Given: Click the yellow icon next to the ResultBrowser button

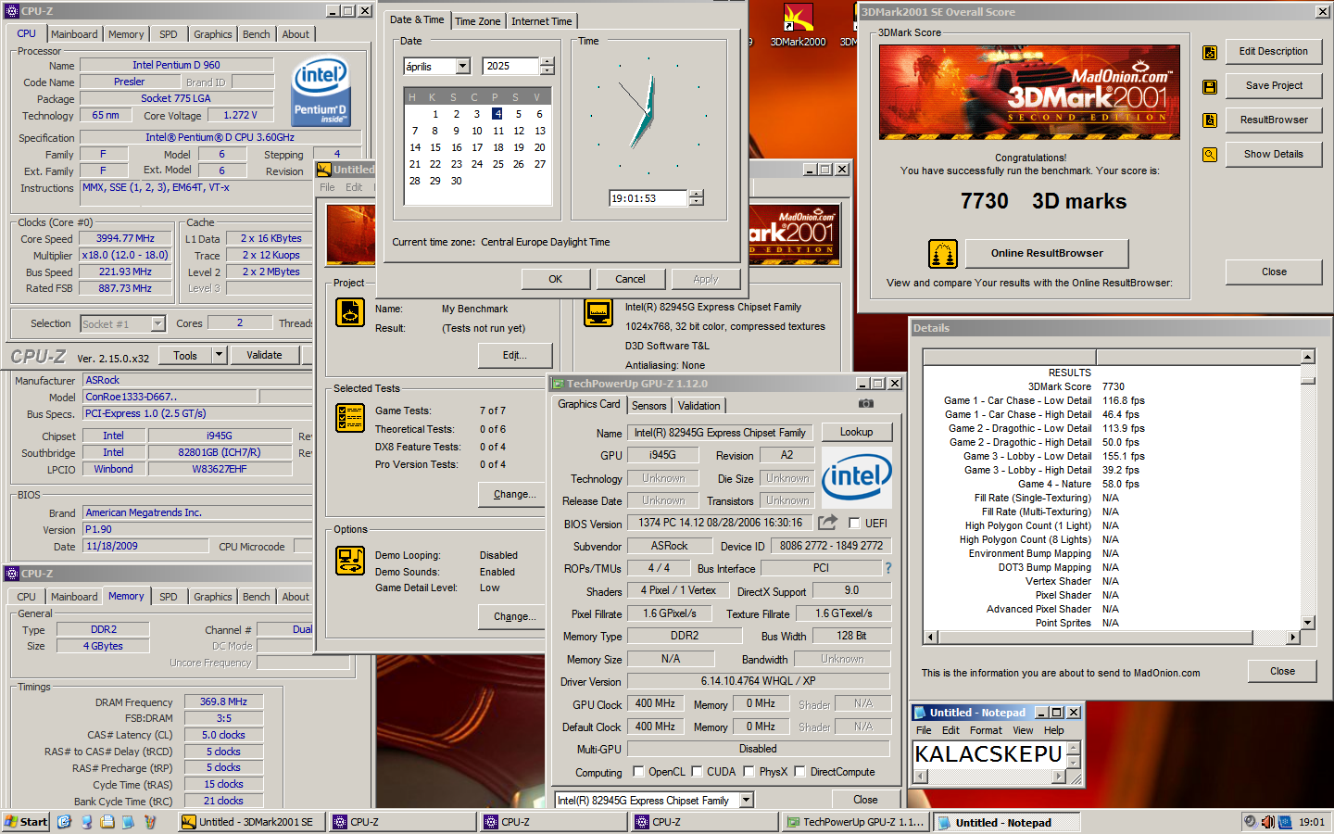Looking at the screenshot, I should coord(1210,120).
